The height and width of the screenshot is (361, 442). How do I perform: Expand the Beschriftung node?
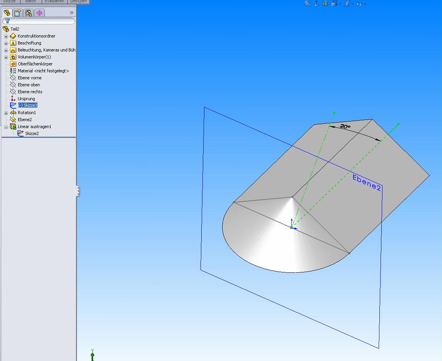click(6, 43)
